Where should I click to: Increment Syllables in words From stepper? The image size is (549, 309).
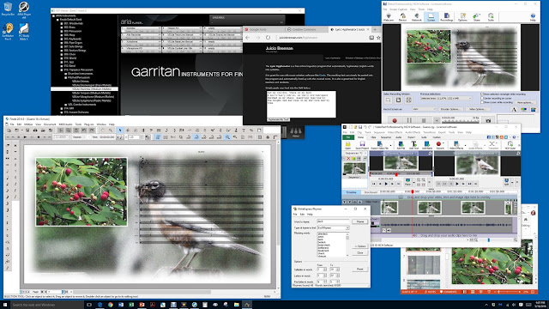(x=325, y=269)
